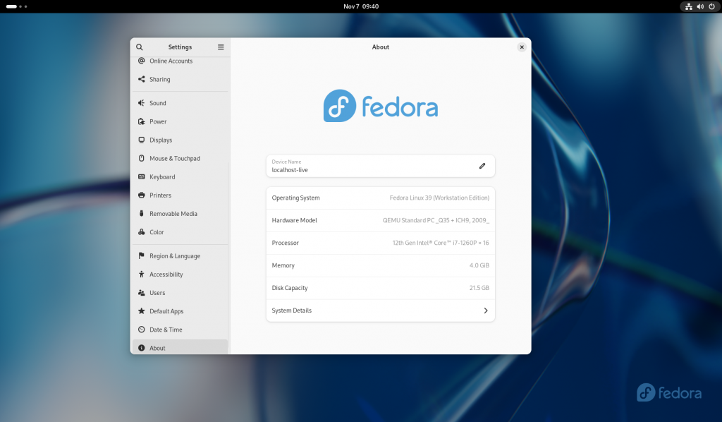Screen dimensions: 722x422
Task: Click the volume icon in the top bar
Action: click(699, 6)
